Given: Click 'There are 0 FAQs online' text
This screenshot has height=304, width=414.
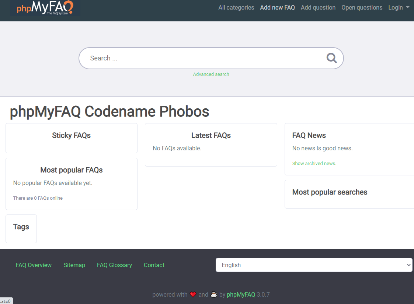Looking at the screenshot, I should pyautogui.click(x=38, y=198).
